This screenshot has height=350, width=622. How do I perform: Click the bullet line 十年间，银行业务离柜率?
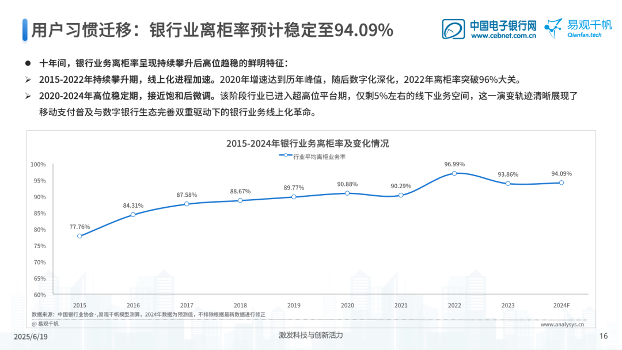click(164, 63)
